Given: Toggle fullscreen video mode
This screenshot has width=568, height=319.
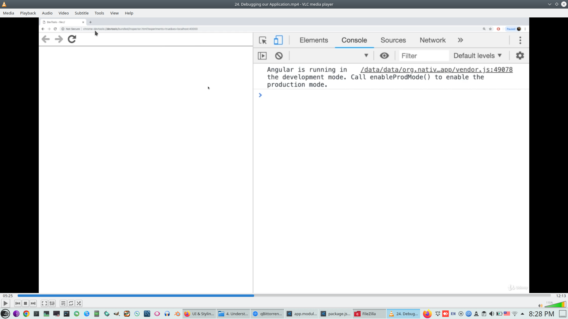Looking at the screenshot, I should coord(44,303).
